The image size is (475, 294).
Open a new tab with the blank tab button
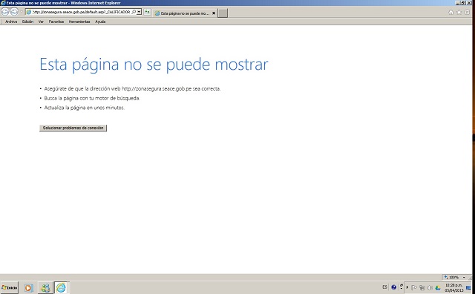[223, 13]
